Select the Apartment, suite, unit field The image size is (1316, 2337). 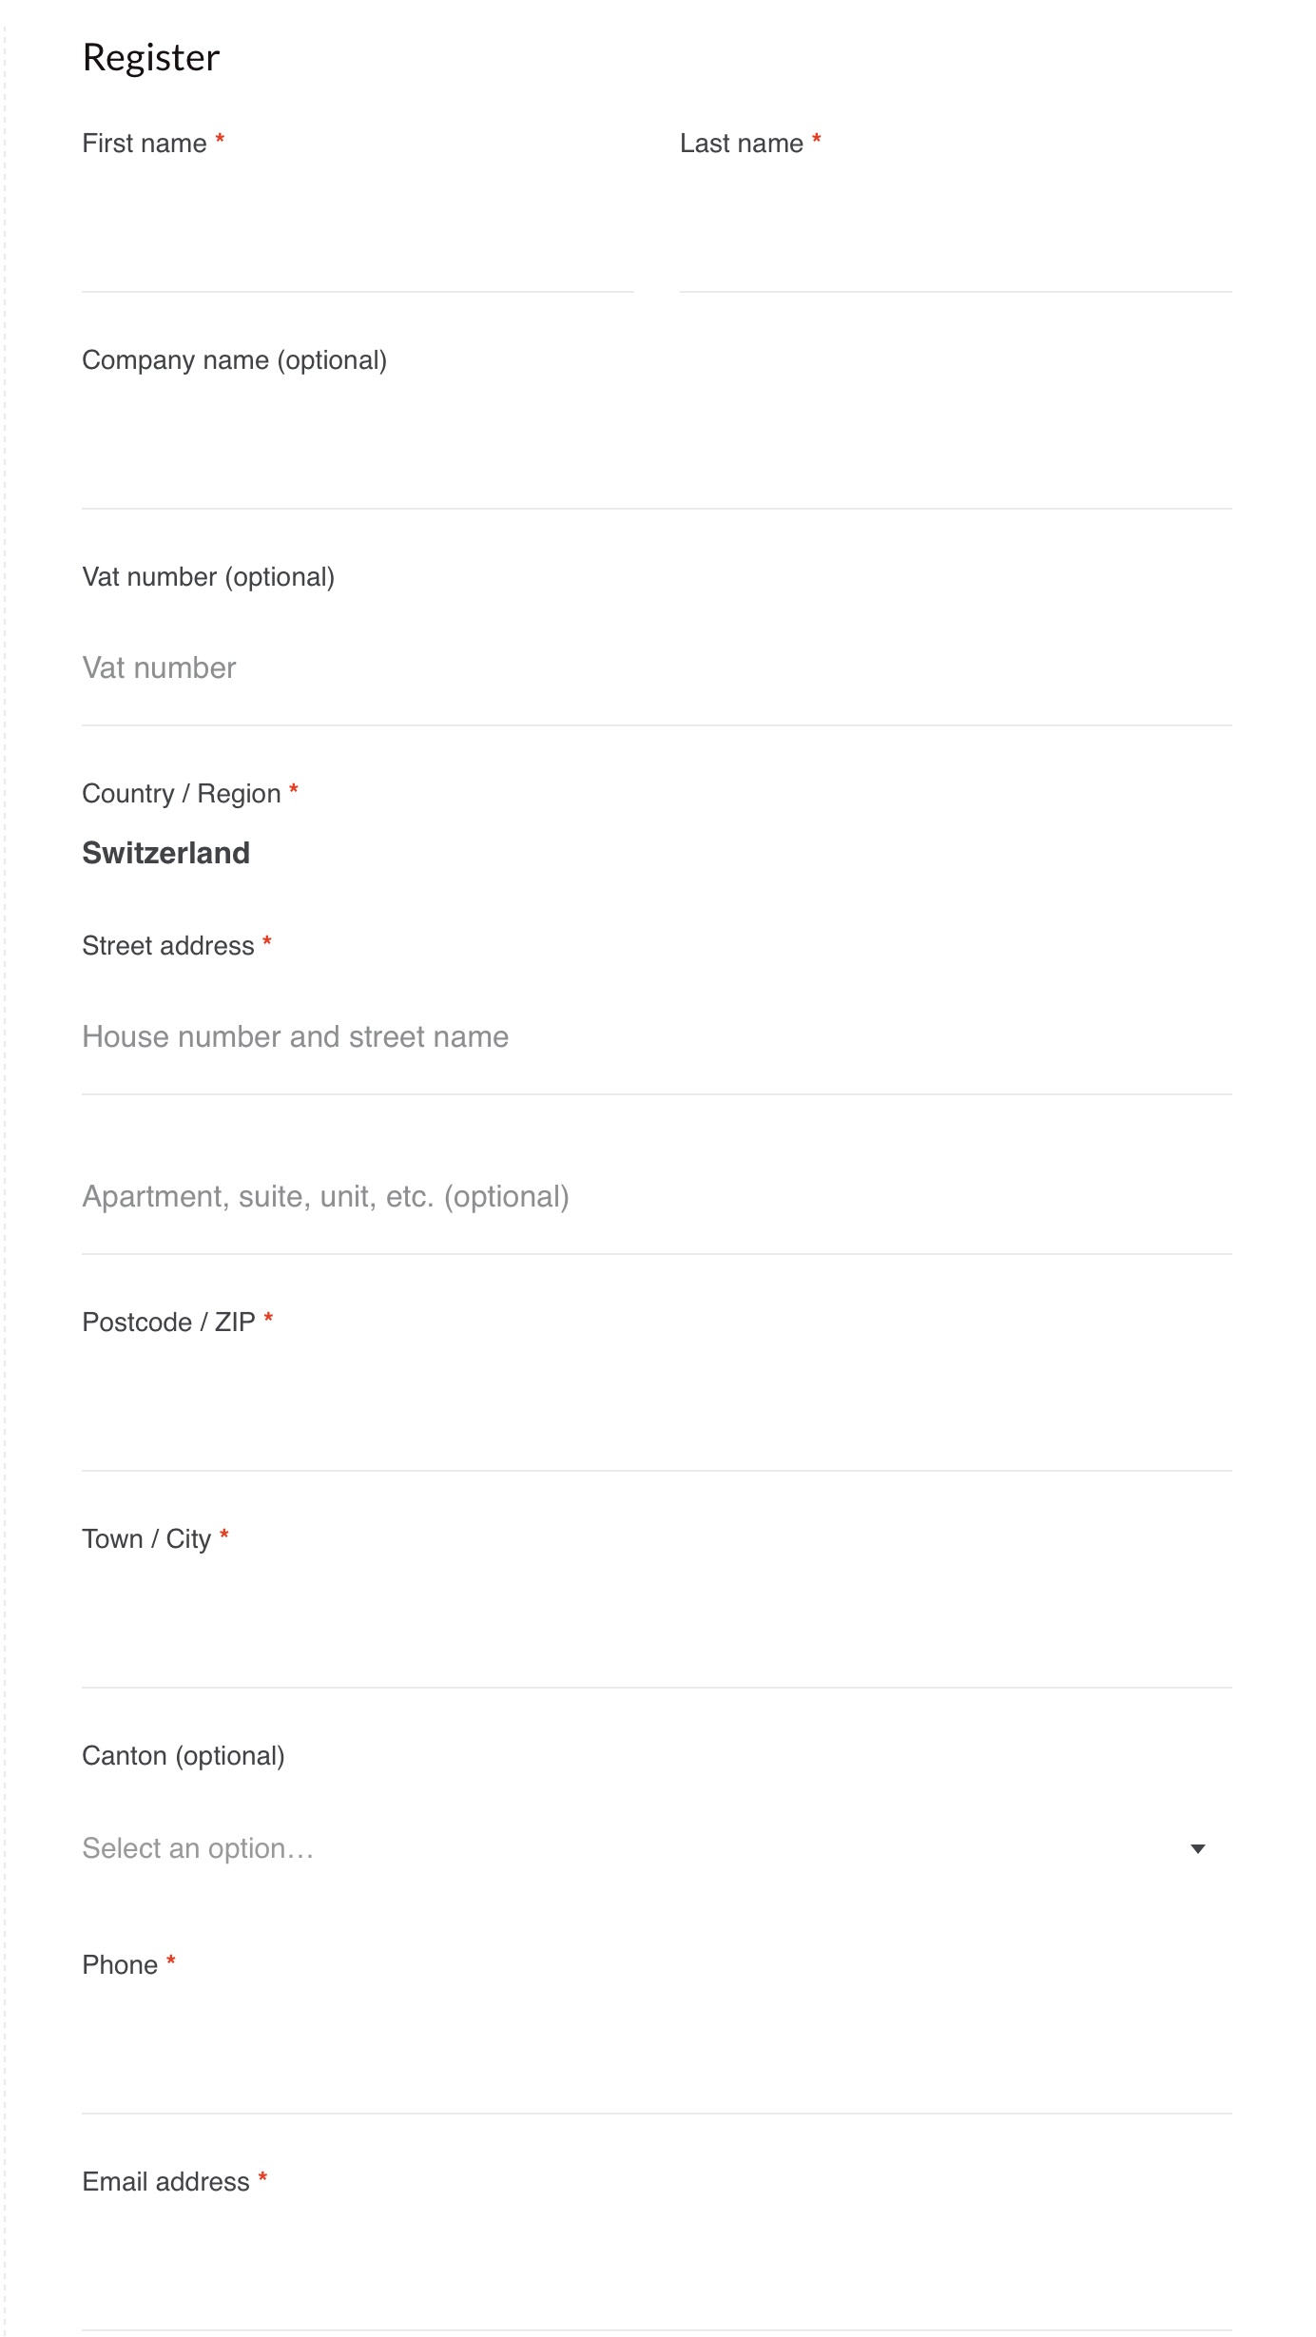[656, 1196]
